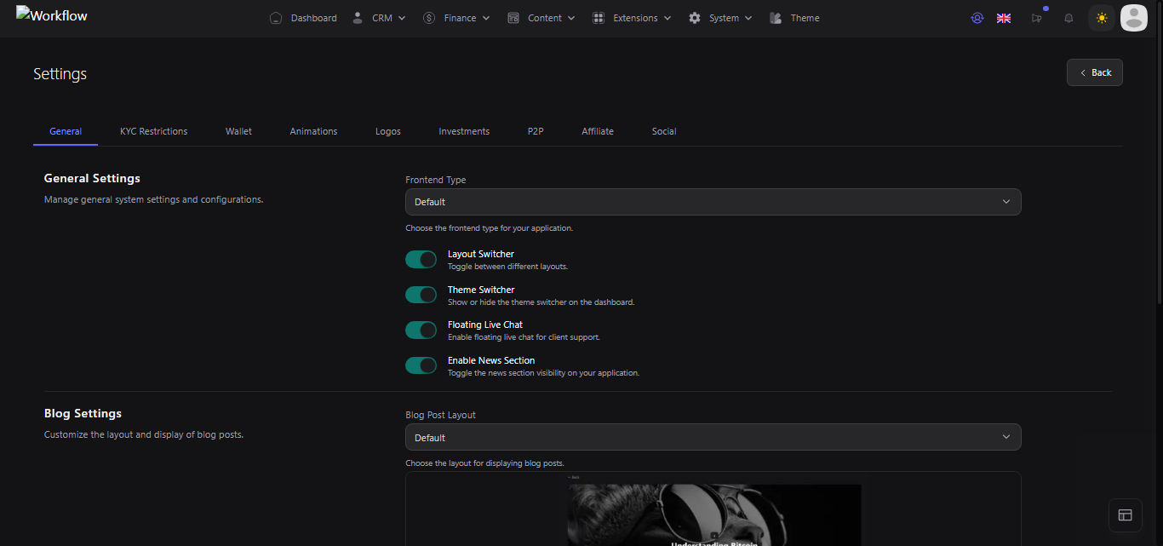Open the Blog Post Layout dropdown
Viewport: 1163px width, 546px height.
[x=713, y=437]
